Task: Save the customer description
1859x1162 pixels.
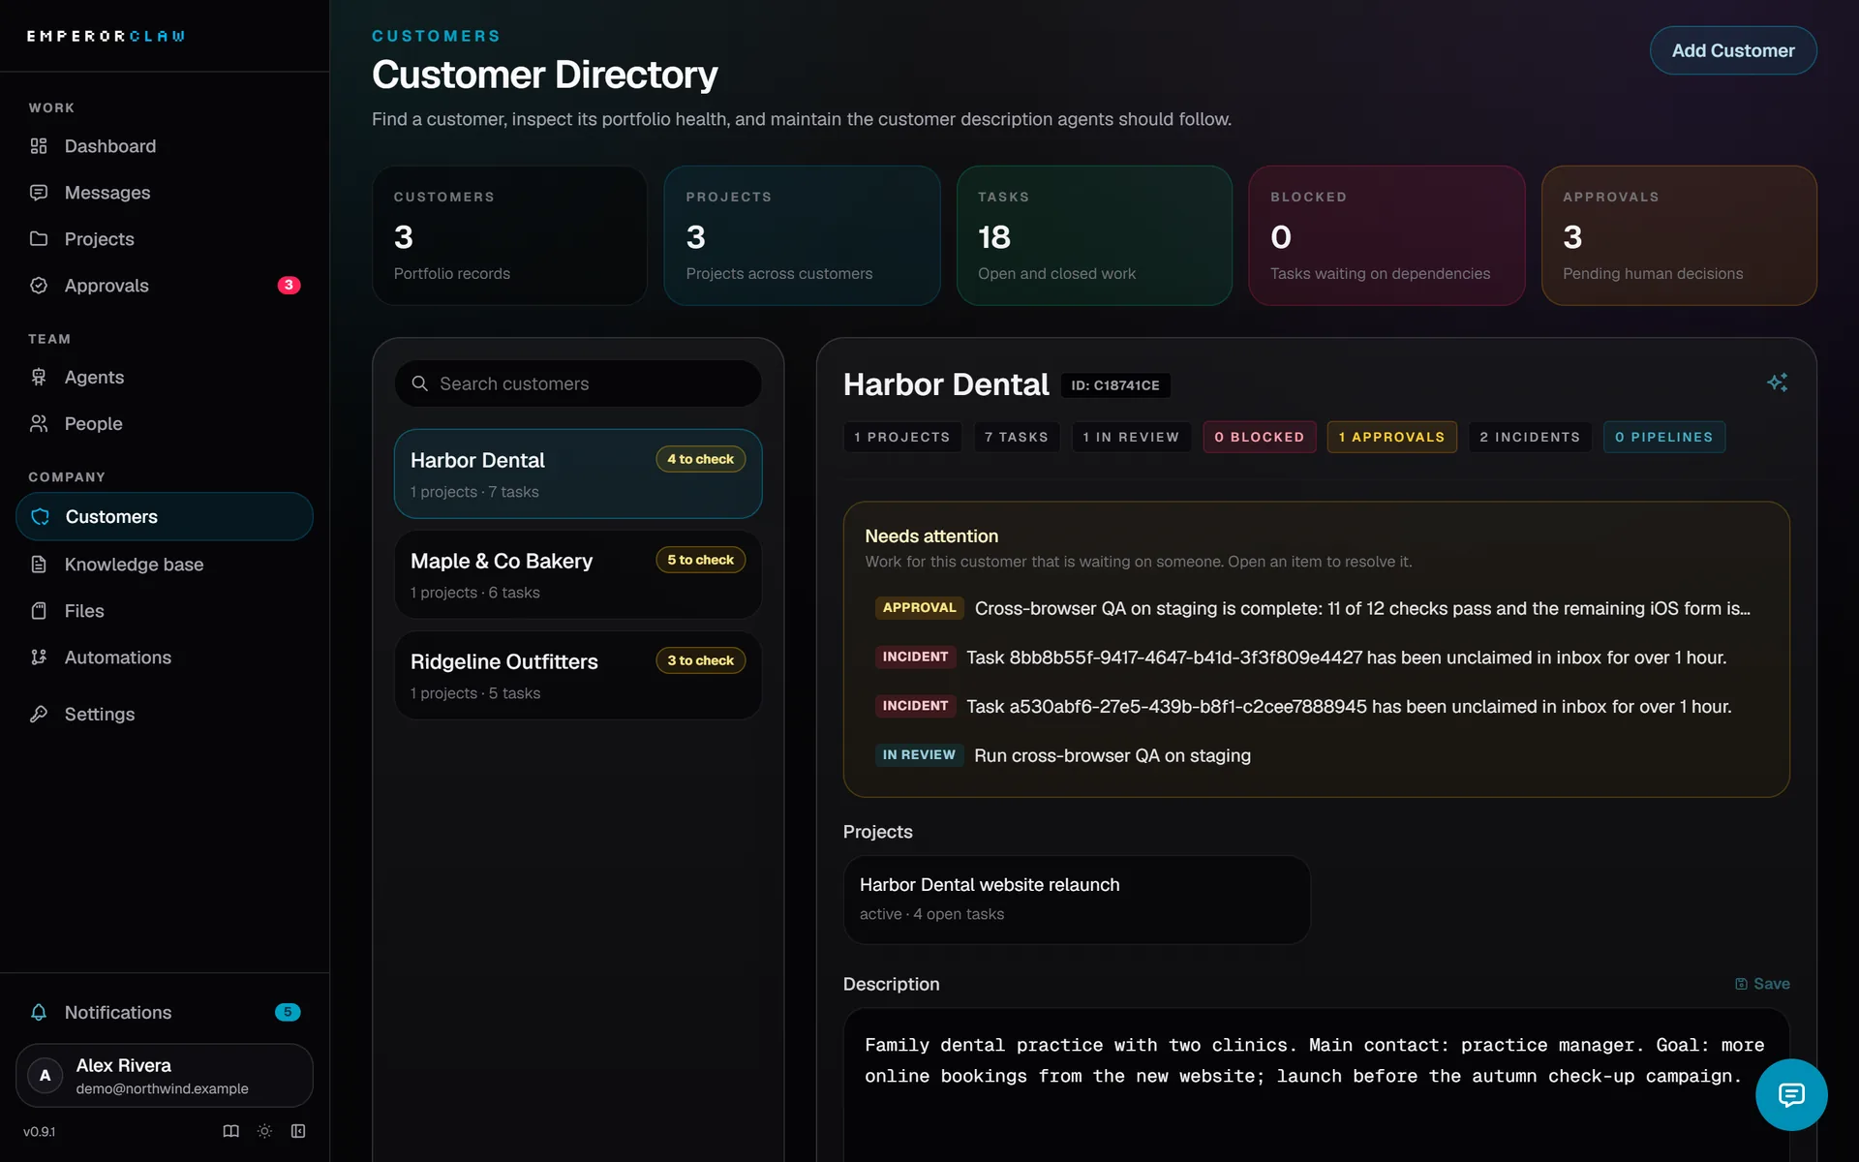Action: click(x=1762, y=984)
